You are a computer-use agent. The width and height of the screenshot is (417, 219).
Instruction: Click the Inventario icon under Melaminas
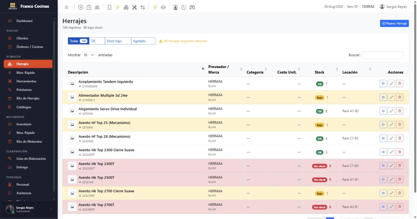[x=10, y=124]
